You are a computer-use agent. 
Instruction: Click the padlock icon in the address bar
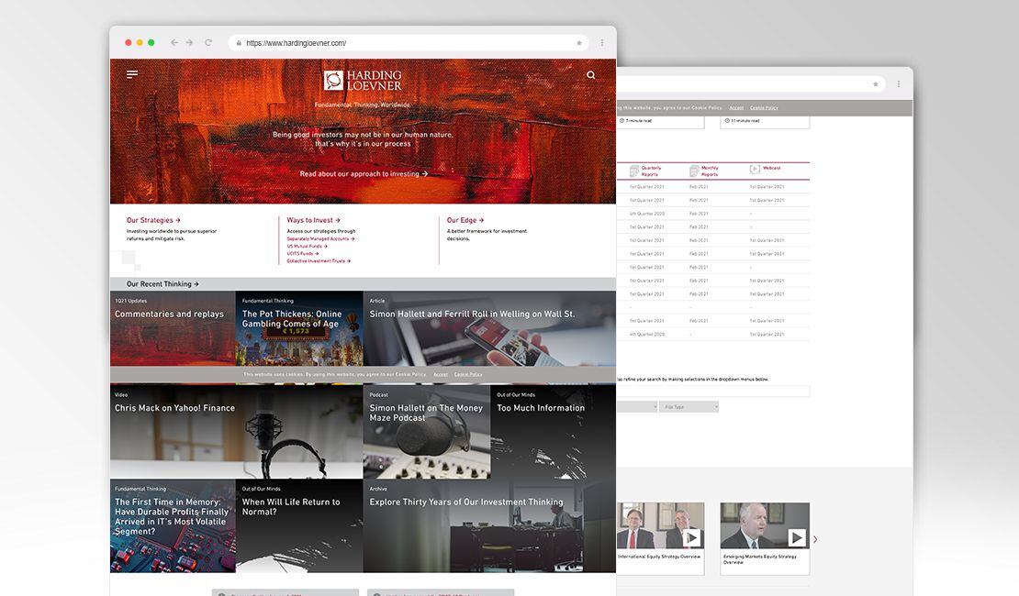coord(240,43)
